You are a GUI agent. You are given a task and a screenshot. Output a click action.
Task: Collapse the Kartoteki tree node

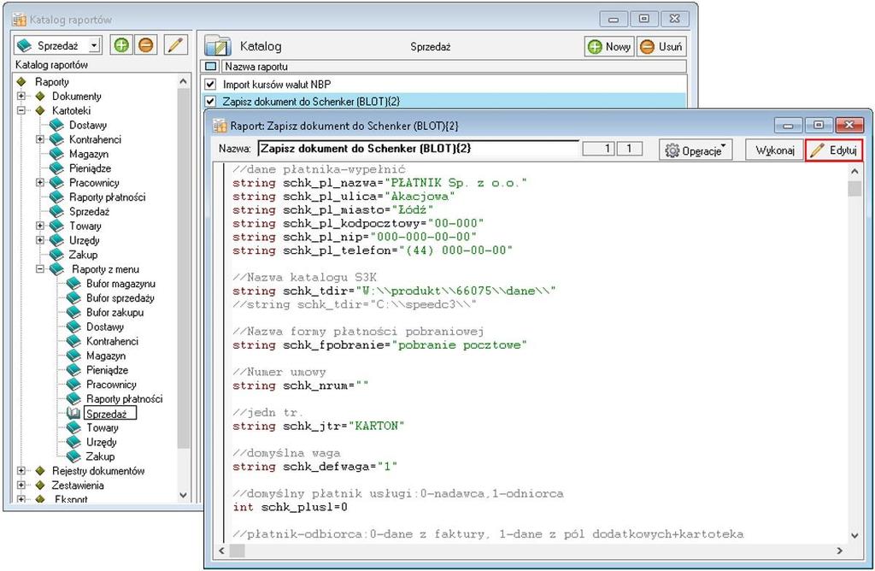click(21, 110)
